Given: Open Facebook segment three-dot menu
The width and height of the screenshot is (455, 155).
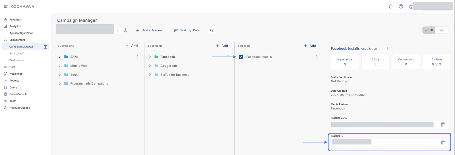Looking at the screenshot, I should tap(228, 57).
